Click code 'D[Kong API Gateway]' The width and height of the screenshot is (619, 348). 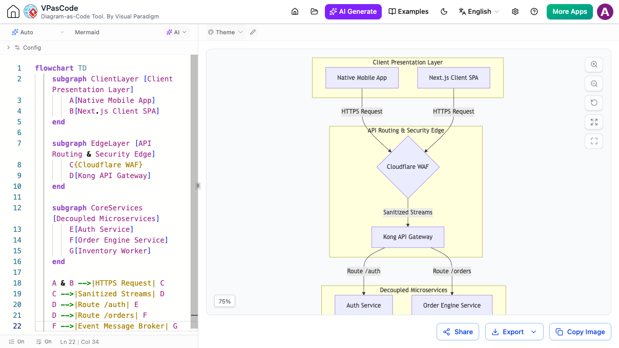pos(110,176)
